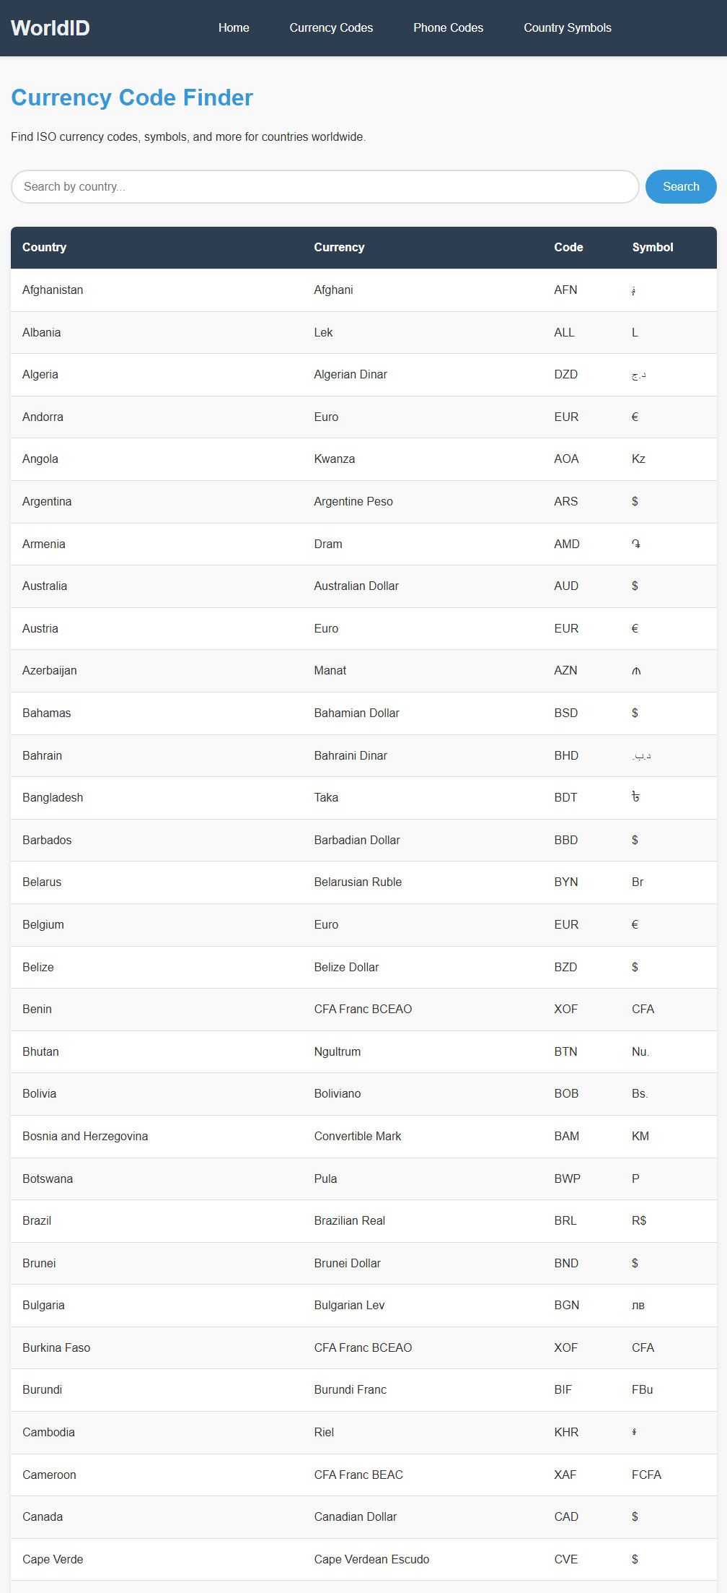Open the Country Symbols page
The image size is (727, 1593).
[x=567, y=28]
